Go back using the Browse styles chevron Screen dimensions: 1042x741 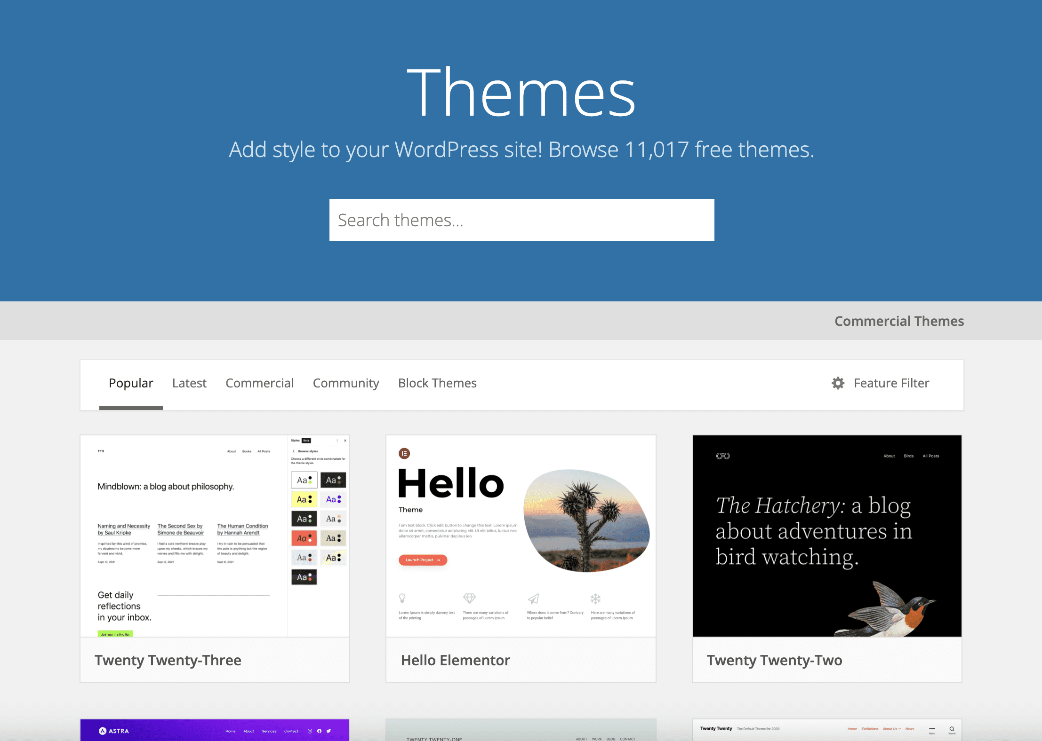(294, 451)
